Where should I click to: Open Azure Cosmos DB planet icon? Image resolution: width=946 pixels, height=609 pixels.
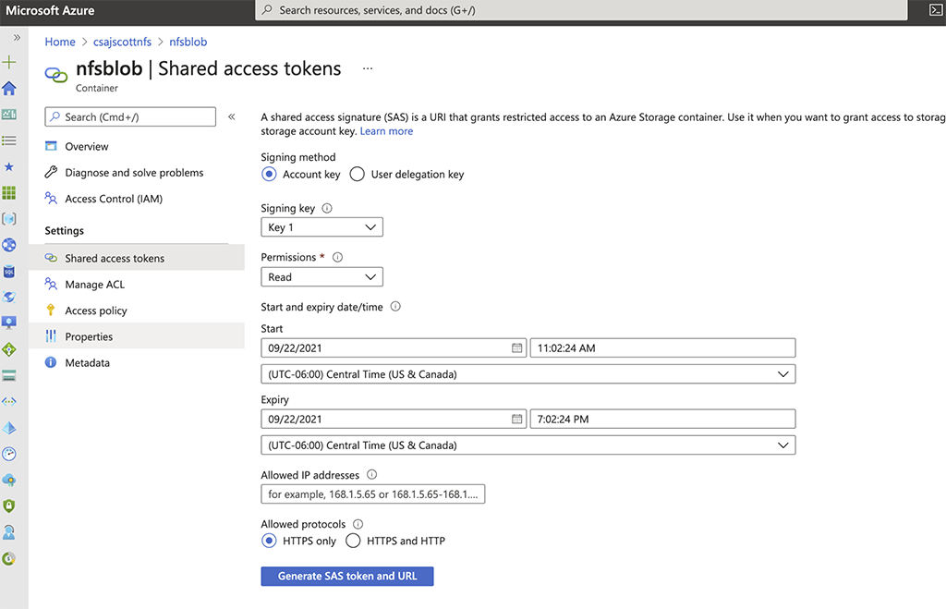pos(9,297)
